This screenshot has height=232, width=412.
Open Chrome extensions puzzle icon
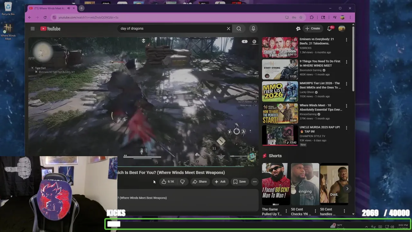(312, 17)
